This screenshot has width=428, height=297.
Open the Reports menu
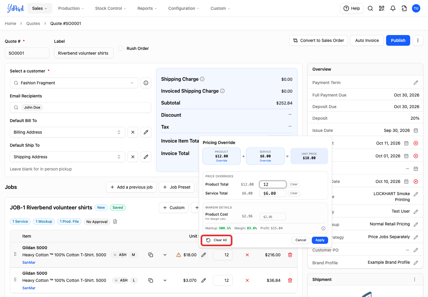point(147,8)
